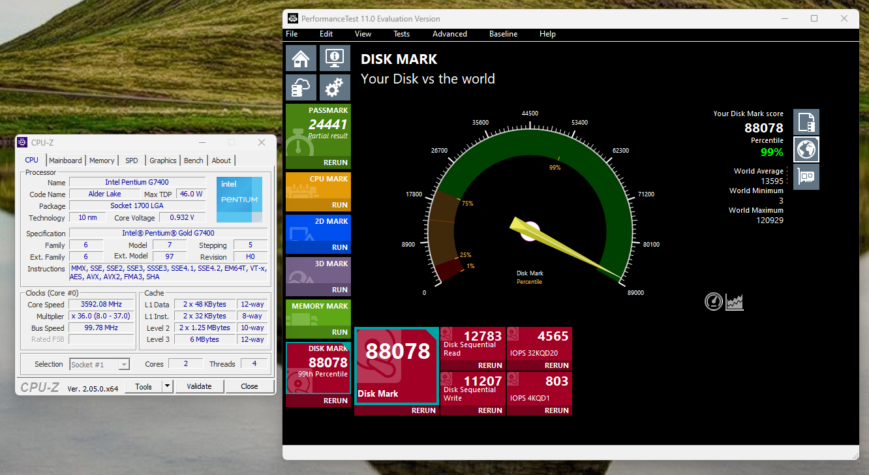The width and height of the screenshot is (869, 475).
Task: Click the CPU-Z Close button
Action: click(249, 386)
